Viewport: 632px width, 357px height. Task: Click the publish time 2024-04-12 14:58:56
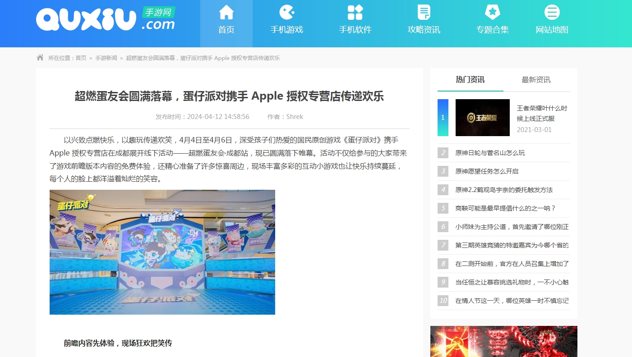[x=203, y=117]
